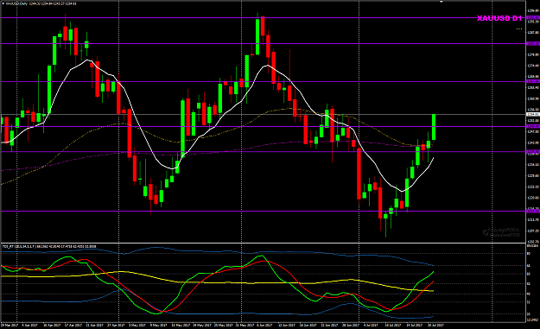
Task: Click the current price tag 1254.61 on axis
Action: [533, 114]
